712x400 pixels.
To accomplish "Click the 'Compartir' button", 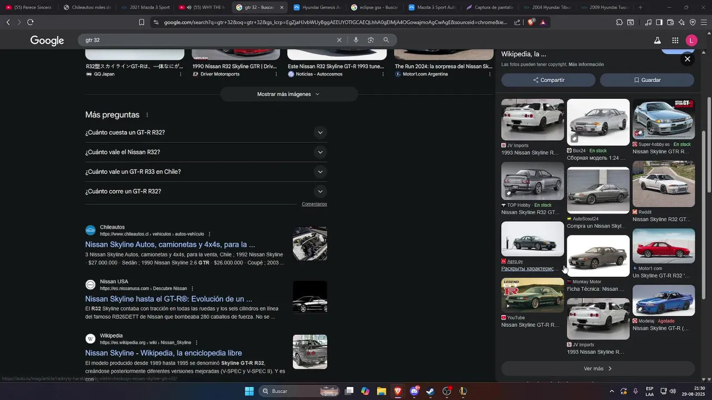I will coord(548,80).
